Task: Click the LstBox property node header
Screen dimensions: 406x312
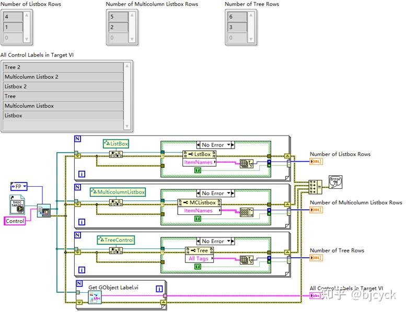Action: [200, 154]
